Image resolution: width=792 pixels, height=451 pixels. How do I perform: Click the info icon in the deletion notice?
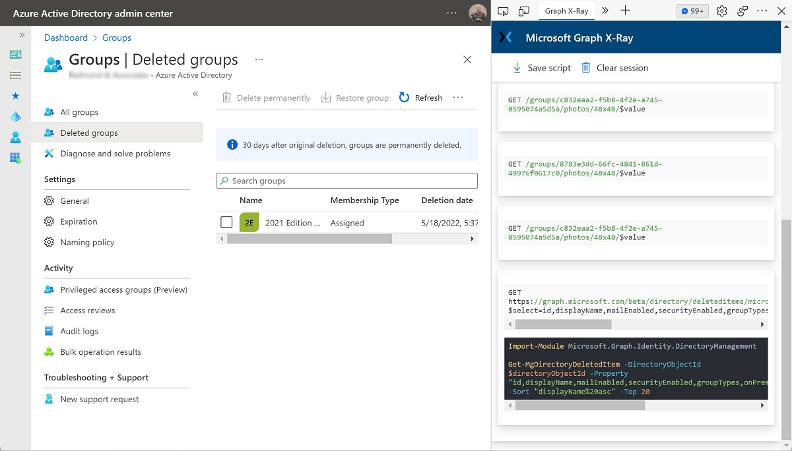coord(232,145)
